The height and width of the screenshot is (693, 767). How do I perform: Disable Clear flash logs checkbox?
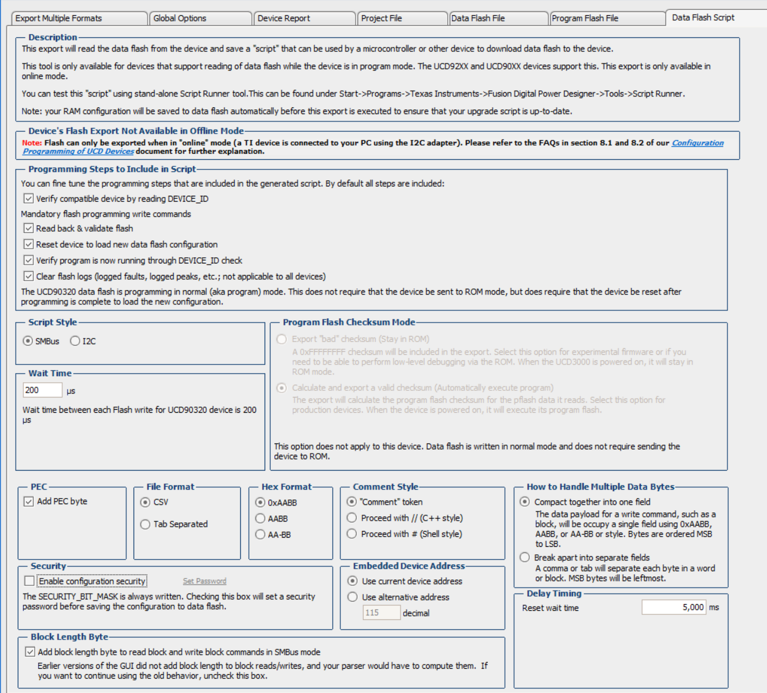tap(29, 276)
